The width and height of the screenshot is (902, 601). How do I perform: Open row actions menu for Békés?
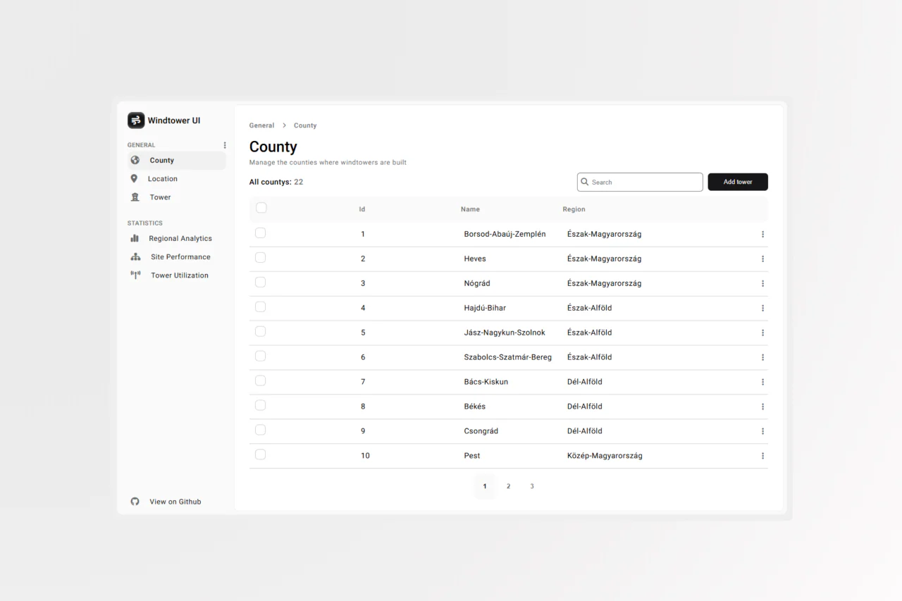coord(762,407)
